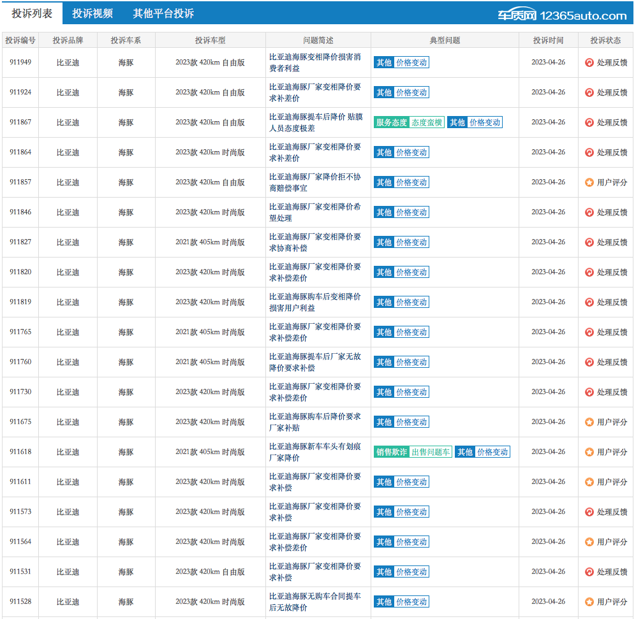Click the status icon for complaint 911730
636x619 pixels.
click(x=589, y=393)
